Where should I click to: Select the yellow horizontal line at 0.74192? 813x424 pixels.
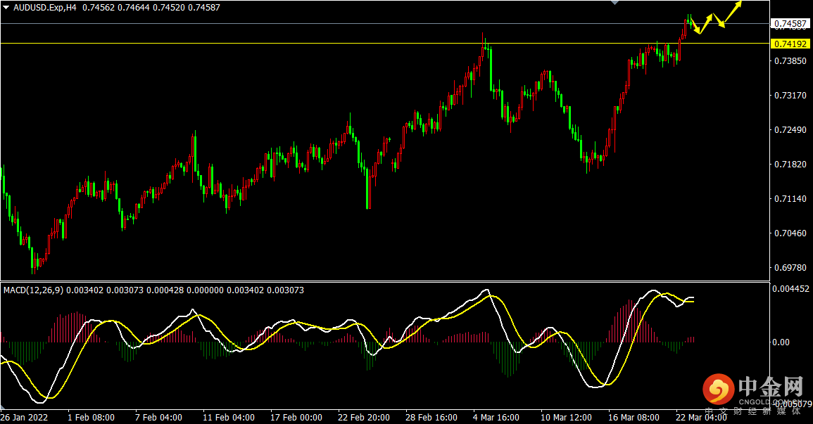pyautogui.click(x=385, y=44)
